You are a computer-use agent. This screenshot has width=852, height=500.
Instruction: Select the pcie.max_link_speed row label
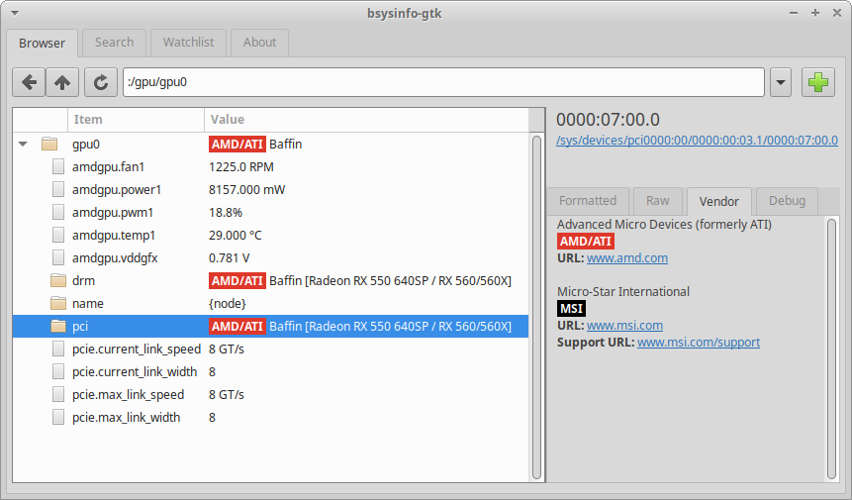pyautogui.click(x=129, y=395)
